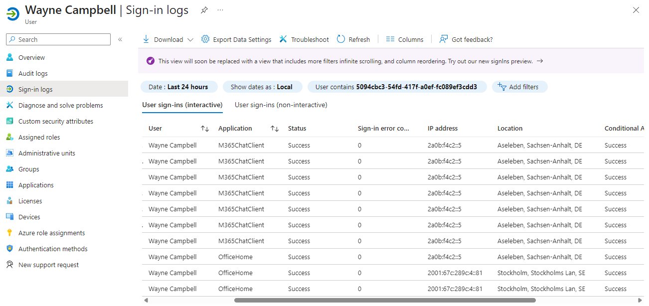Click the scrollbar right arrow
The image size is (649, 306).
point(641,300)
